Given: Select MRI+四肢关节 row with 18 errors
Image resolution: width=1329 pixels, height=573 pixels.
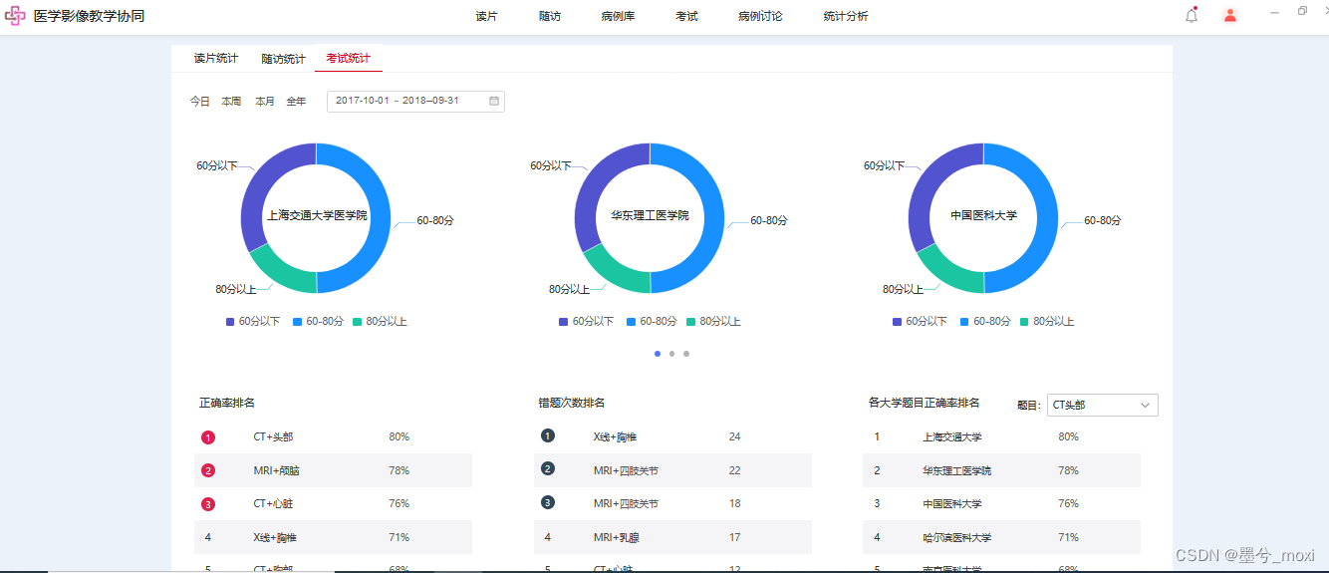Looking at the screenshot, I should click(x=672, y=504).
